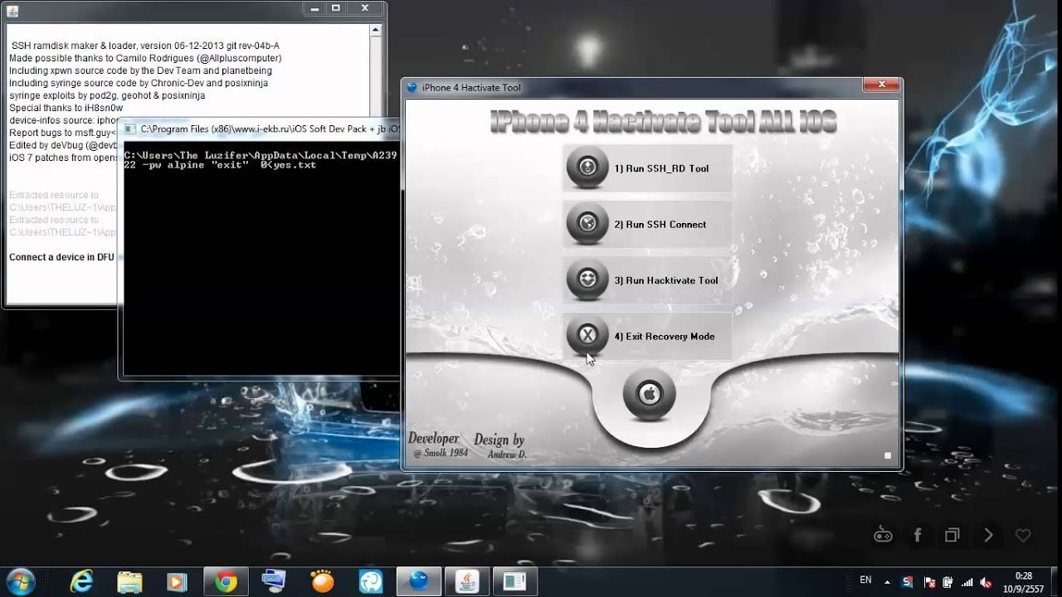Open Google Chrome from taskbar
The image size is (1062, 597).
tap(226, 581)
